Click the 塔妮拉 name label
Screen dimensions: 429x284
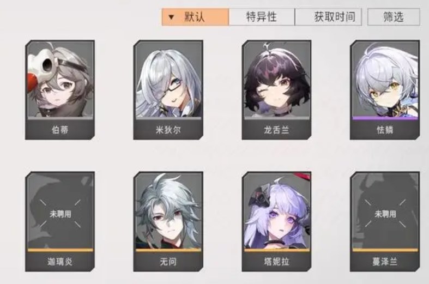(276, 262)
